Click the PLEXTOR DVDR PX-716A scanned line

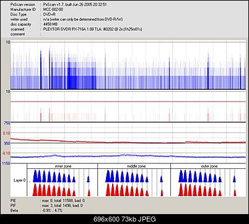[x=92, y=29]
